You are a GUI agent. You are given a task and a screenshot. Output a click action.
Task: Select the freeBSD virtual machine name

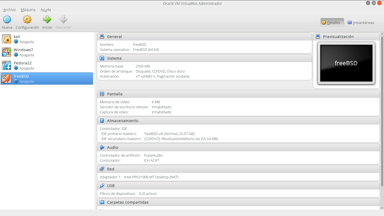(21, 76)
